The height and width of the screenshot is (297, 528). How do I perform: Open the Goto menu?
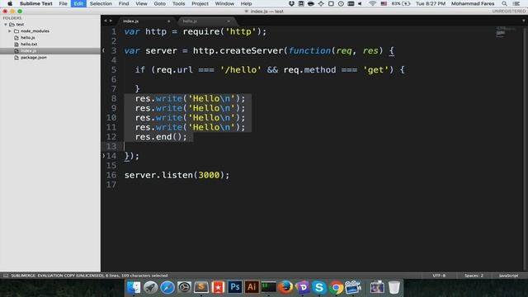pos(159,3)
